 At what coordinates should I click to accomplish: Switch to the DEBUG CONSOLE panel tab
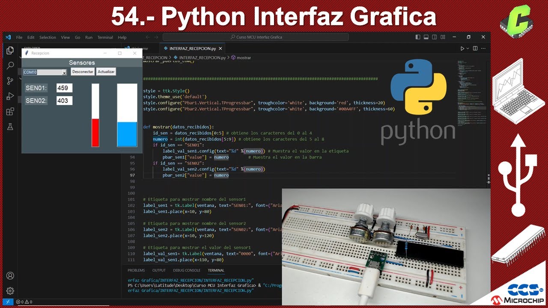[x=187, y=270]
